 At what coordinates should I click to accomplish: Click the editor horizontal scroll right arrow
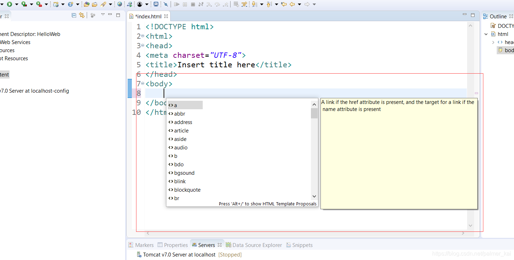pos(463,233)
